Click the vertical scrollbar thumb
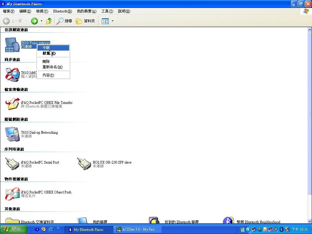This screenshot has height=234, width=312. pos(310,113)
